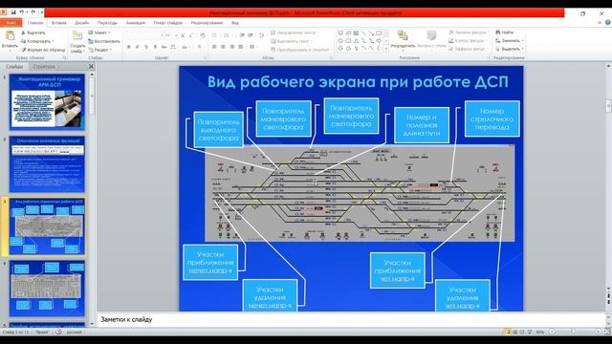
Task: Click the Save icon in quick access toolbar
Action: [x=12, y=12]
